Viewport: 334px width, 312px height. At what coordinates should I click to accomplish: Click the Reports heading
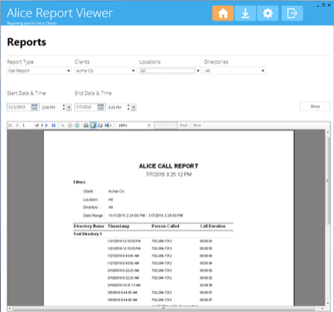27,42
